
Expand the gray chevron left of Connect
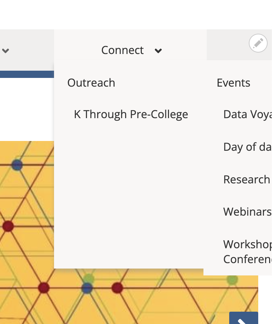tap(5, 50)
